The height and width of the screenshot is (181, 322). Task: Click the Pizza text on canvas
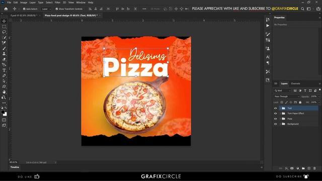point(135,67)
